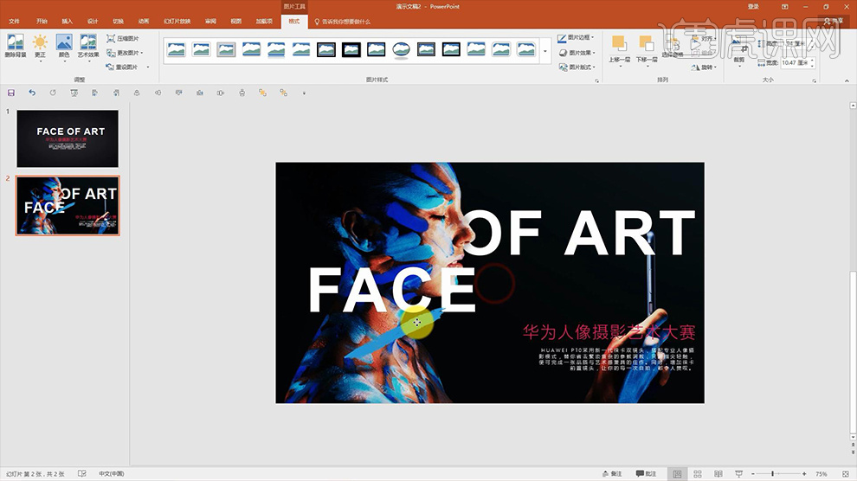Open the Corrections (更正) sun icon
The height and width of the screenshot is (481, 857).
[40, 42]
